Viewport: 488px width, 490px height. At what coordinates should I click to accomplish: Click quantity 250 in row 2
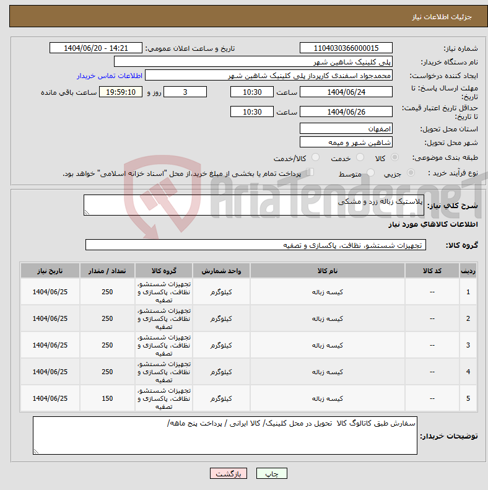click(x=107, y=318)
